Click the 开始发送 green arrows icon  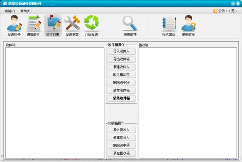[92, 26]
